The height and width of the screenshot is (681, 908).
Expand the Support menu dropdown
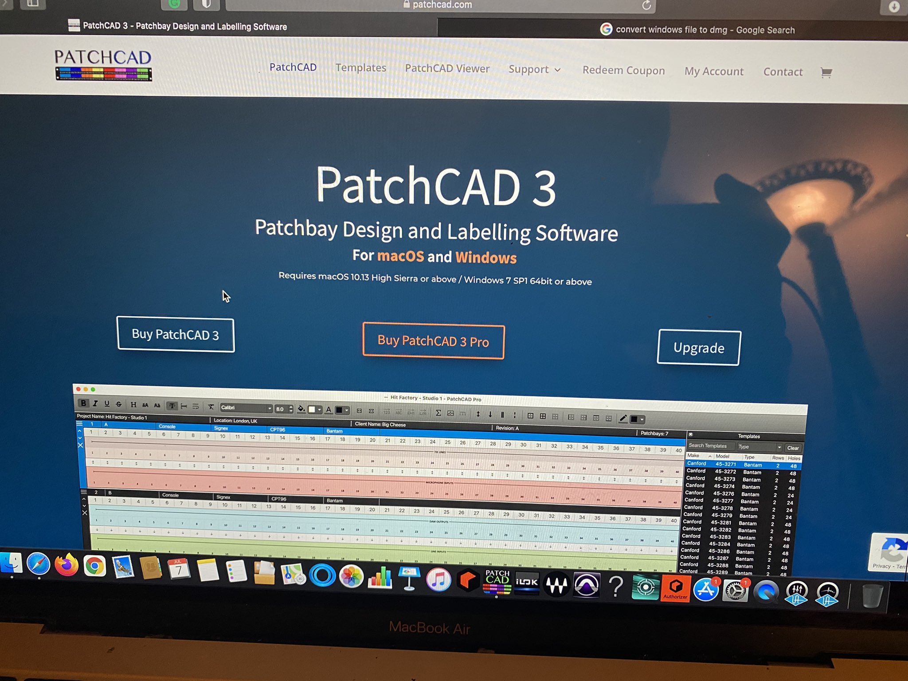(x=534, y=70)
